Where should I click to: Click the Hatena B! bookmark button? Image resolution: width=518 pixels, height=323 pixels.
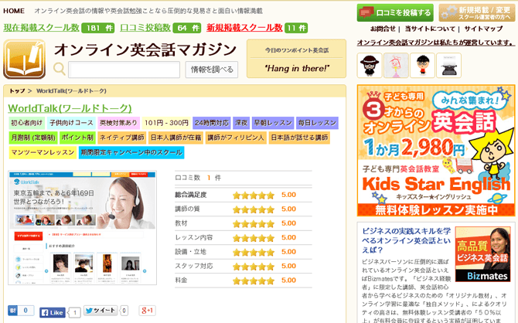[x=12, y=311]
